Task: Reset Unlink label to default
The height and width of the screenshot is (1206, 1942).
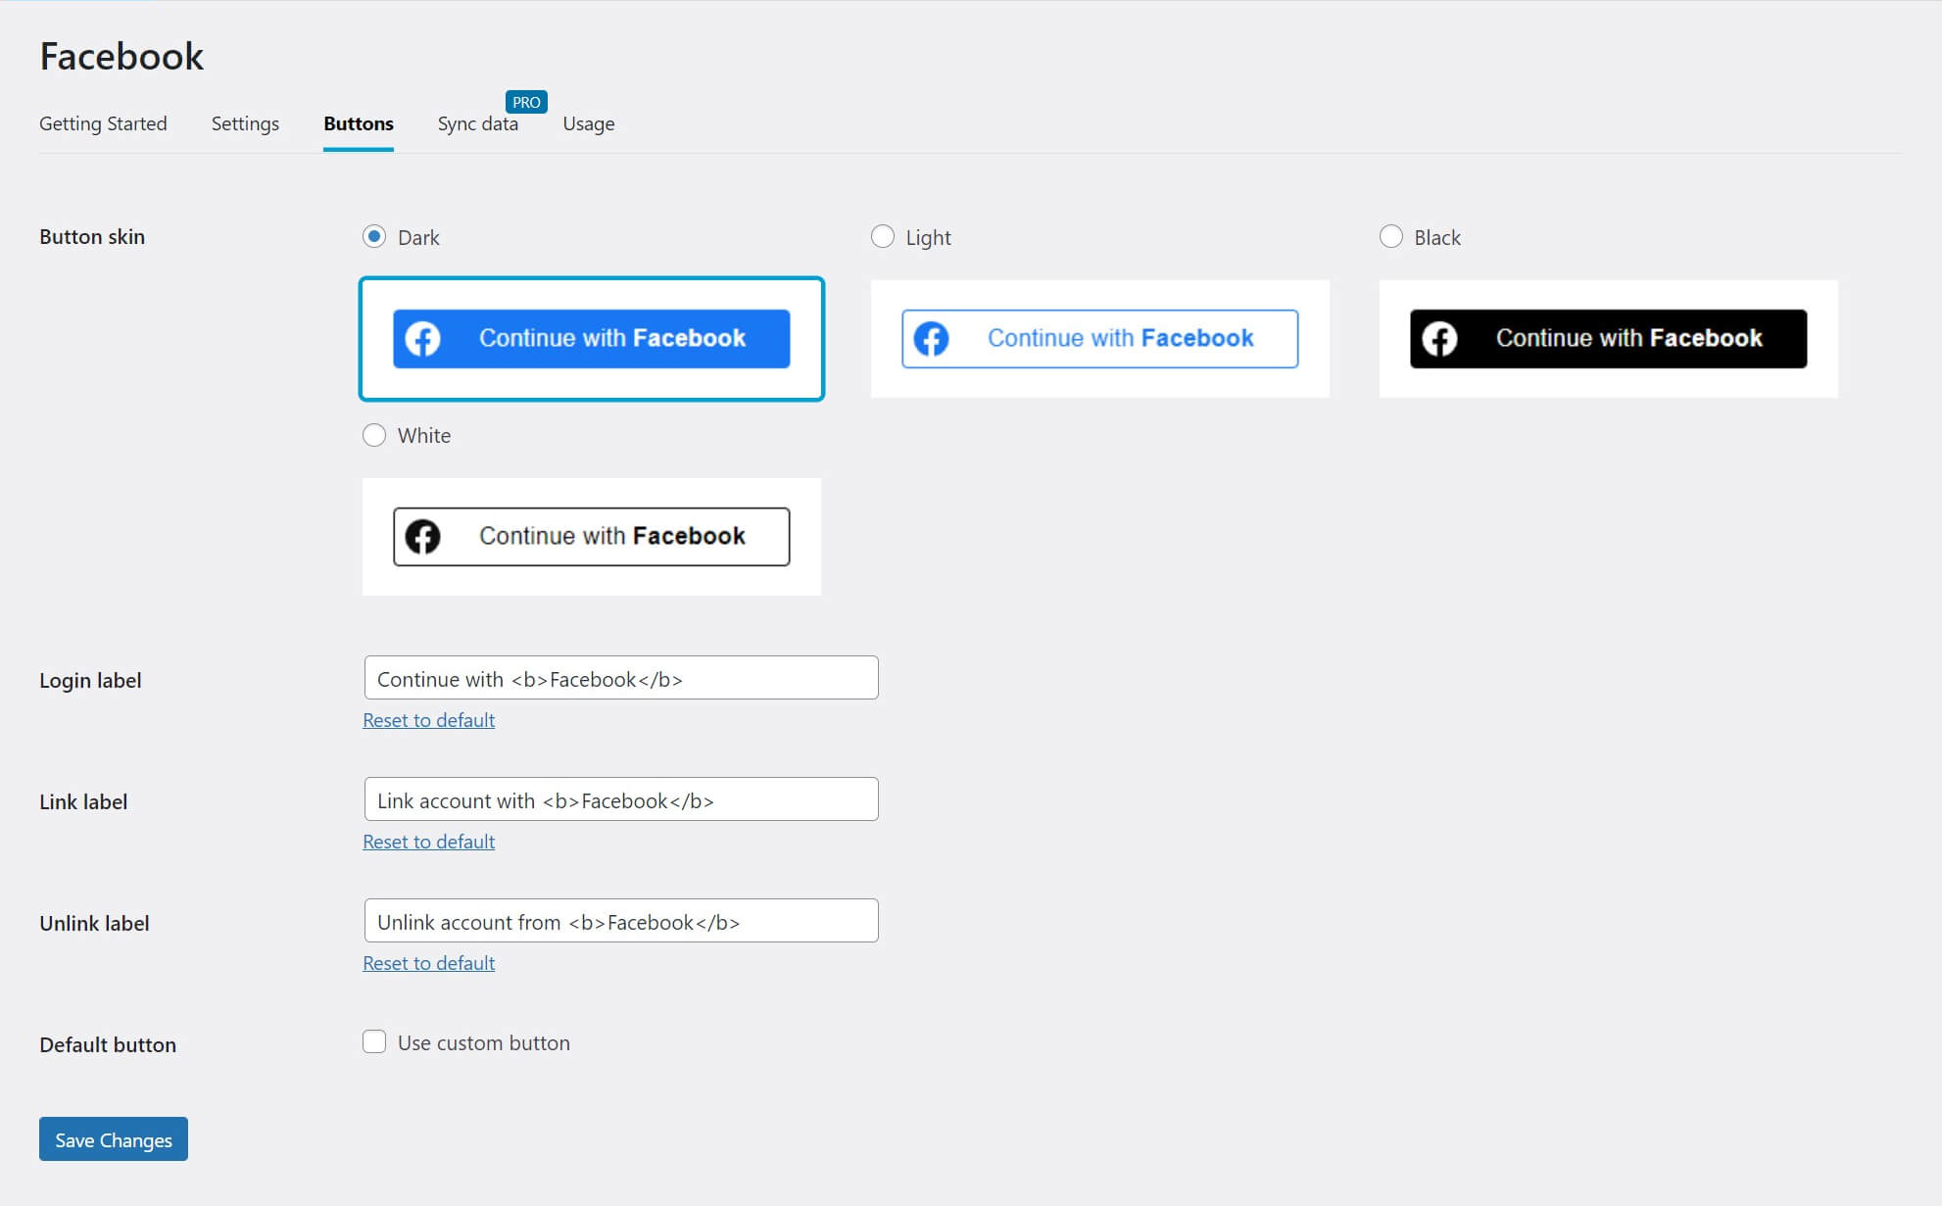Action: point(429,961)
